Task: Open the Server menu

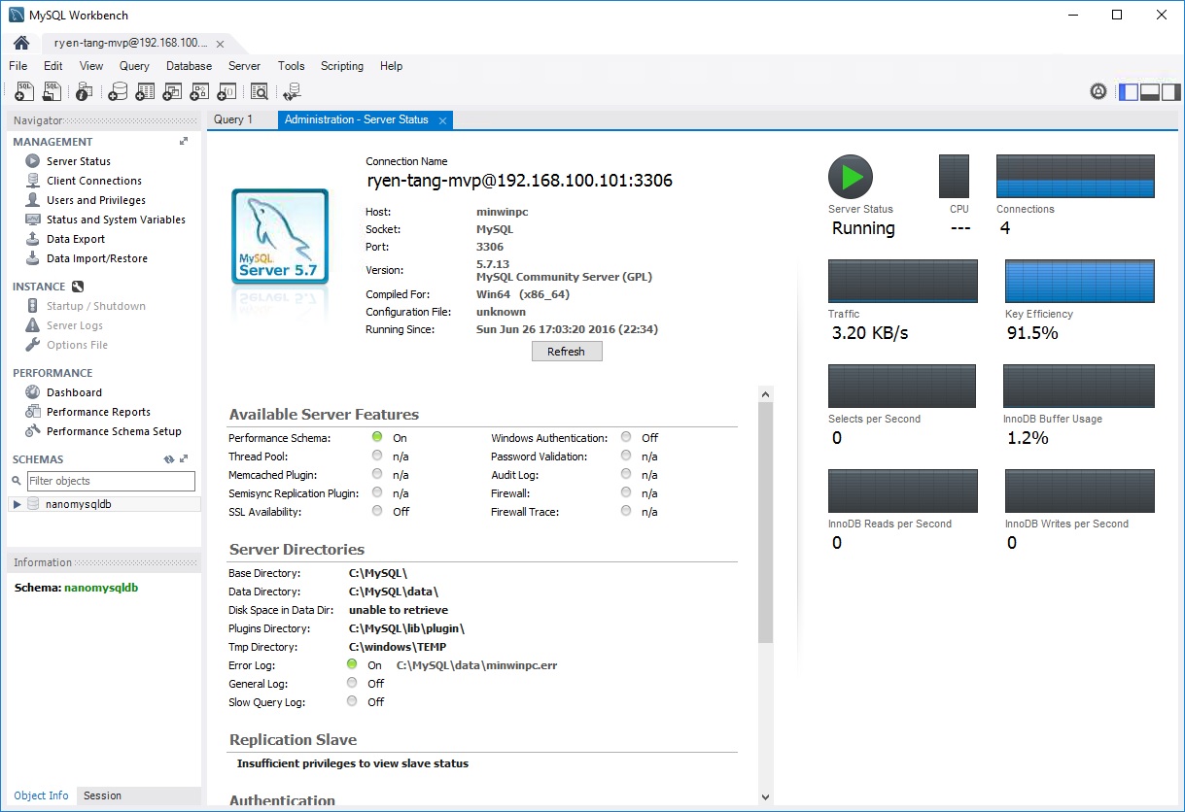Action: click(x=244, y=66)
